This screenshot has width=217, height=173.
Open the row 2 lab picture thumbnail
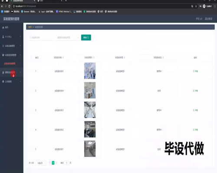pyautogui.click(x=90, y=90)
